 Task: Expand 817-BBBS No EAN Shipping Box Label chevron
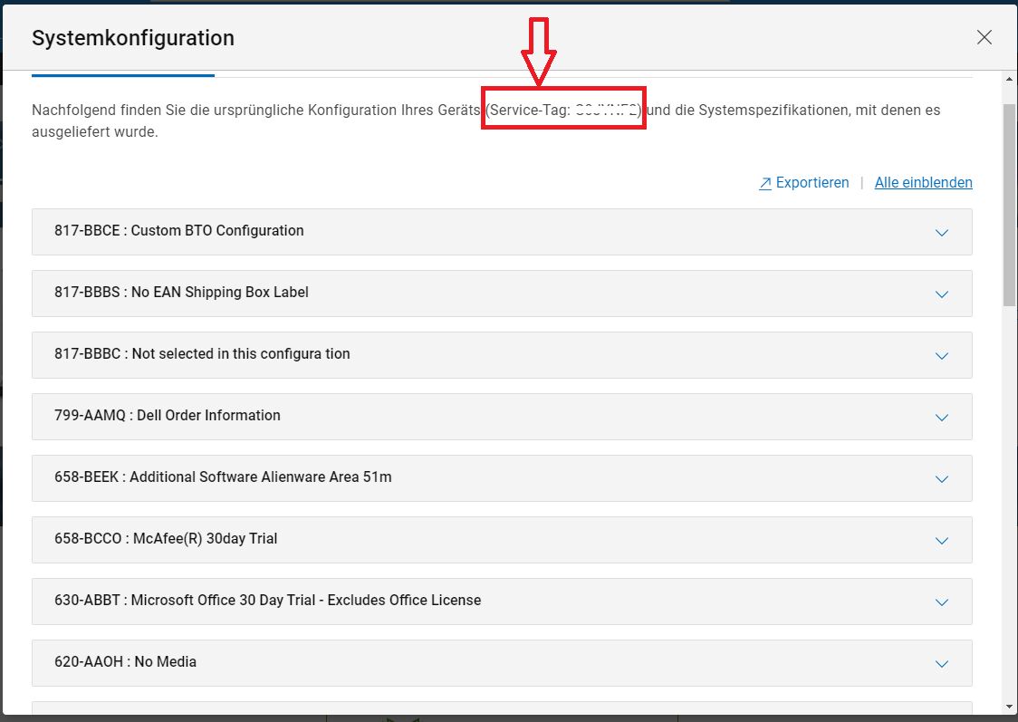[941, 294]
